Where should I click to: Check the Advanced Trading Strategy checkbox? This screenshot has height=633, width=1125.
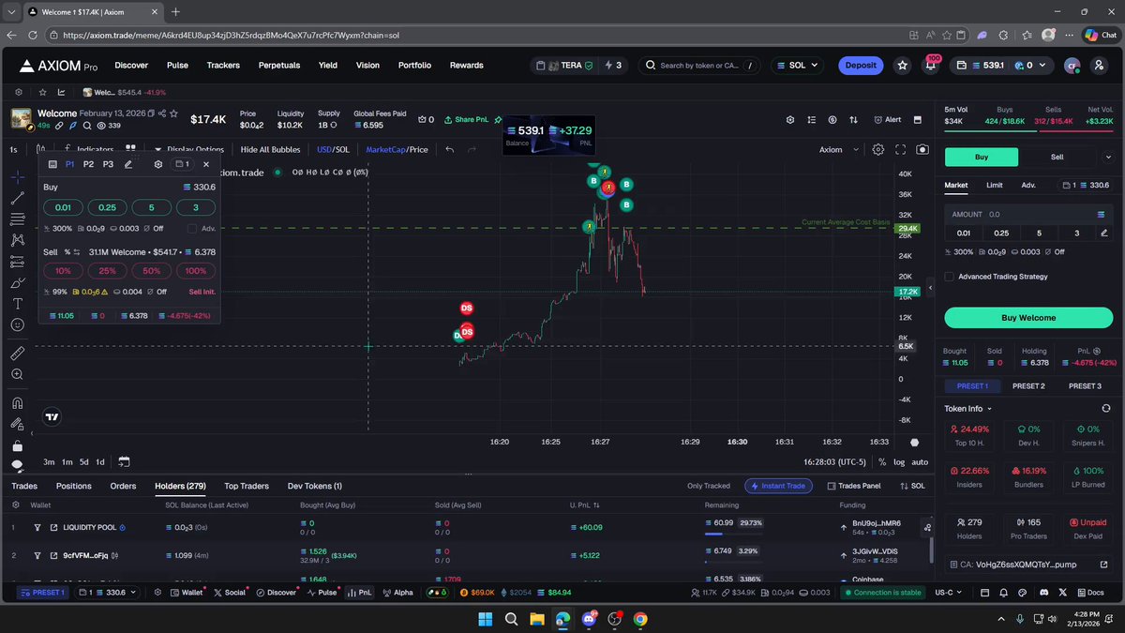950,277
